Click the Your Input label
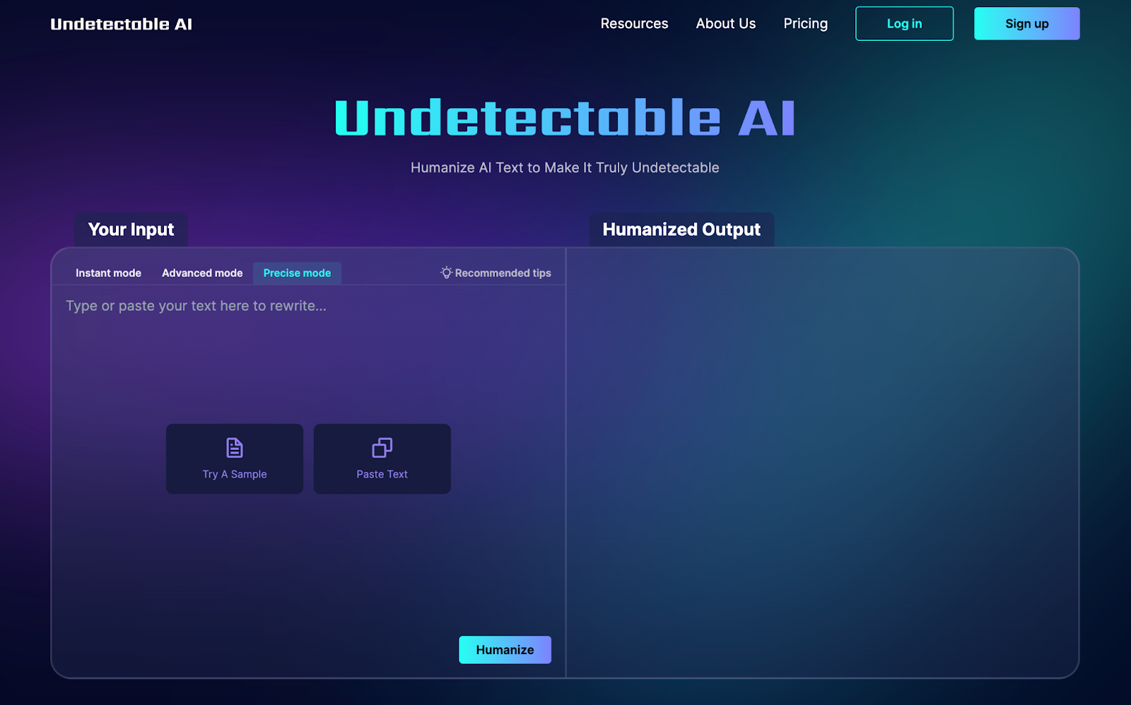This screenshot has width=1131, height=705. (x=130, y=229)
